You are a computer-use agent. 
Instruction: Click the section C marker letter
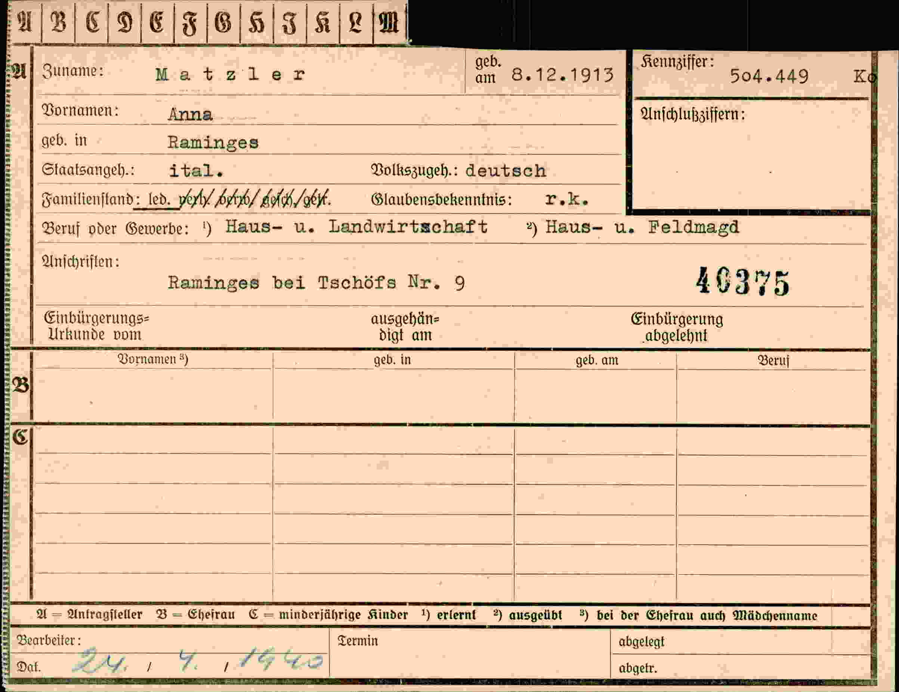tap(20, 437)
